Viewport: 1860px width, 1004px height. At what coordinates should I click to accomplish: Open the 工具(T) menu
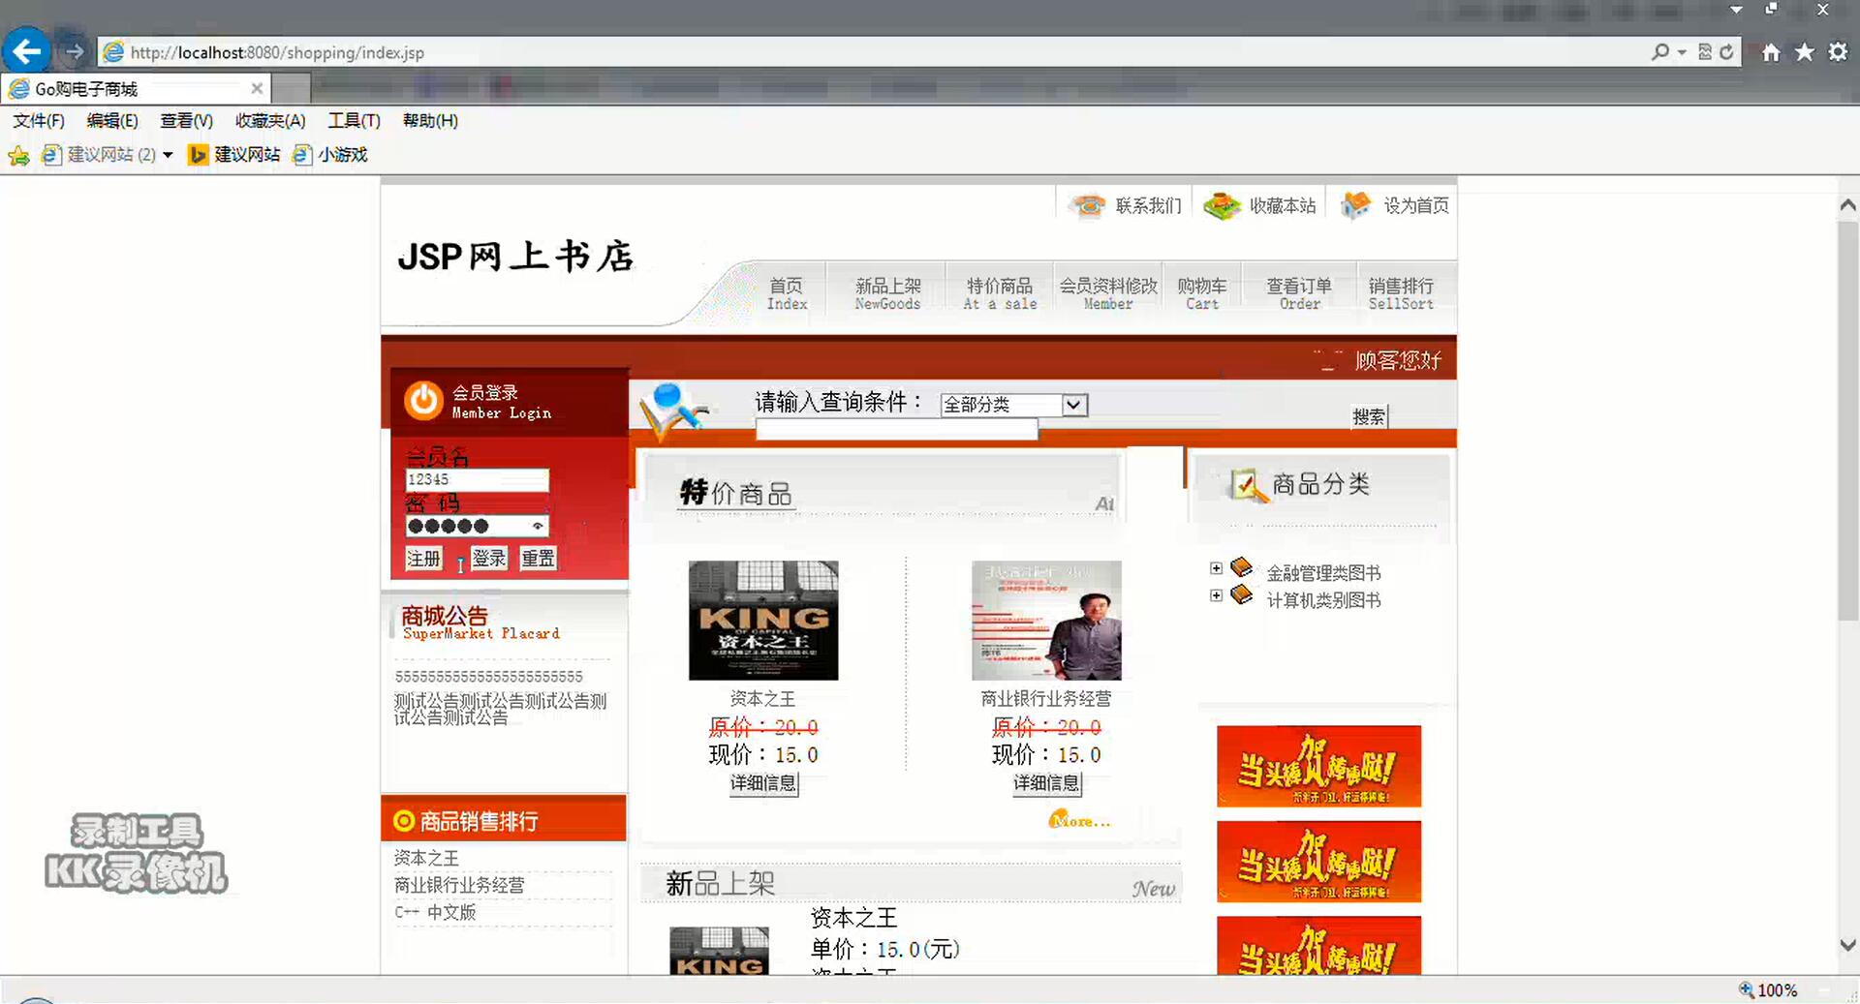coord(354,121)
